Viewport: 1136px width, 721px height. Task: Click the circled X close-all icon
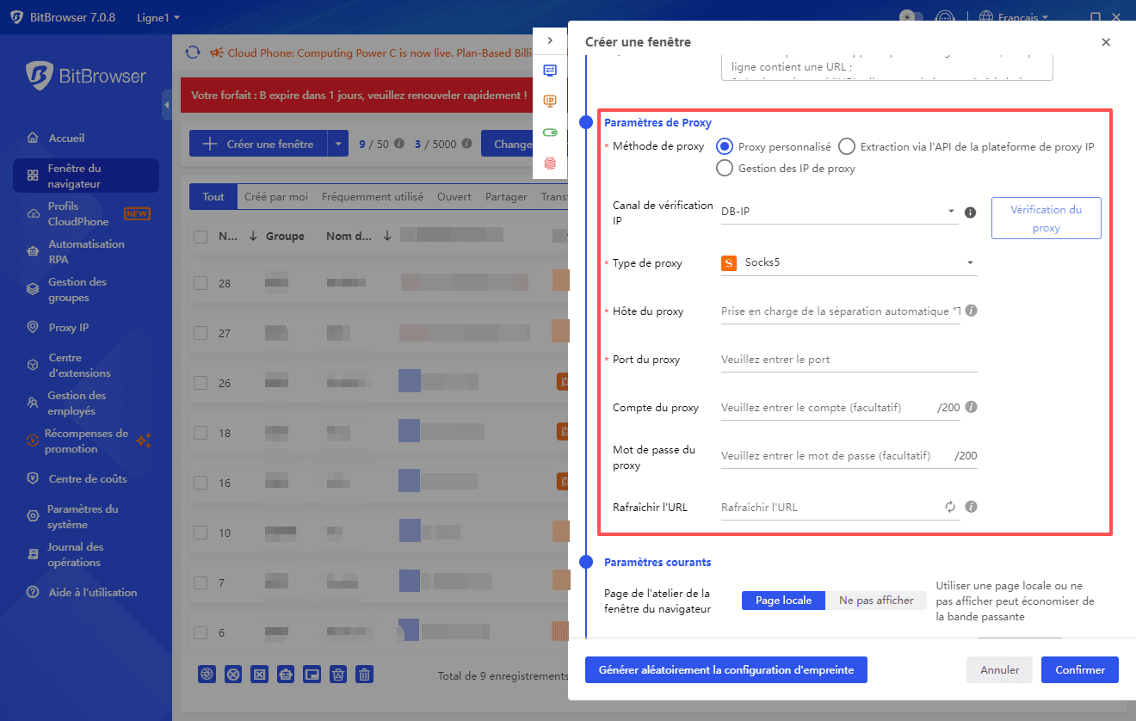point(233,675)
